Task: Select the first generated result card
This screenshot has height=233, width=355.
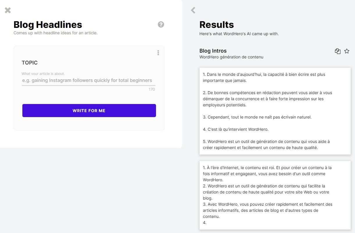Action: pyautogui.click(x=275, y=111)
